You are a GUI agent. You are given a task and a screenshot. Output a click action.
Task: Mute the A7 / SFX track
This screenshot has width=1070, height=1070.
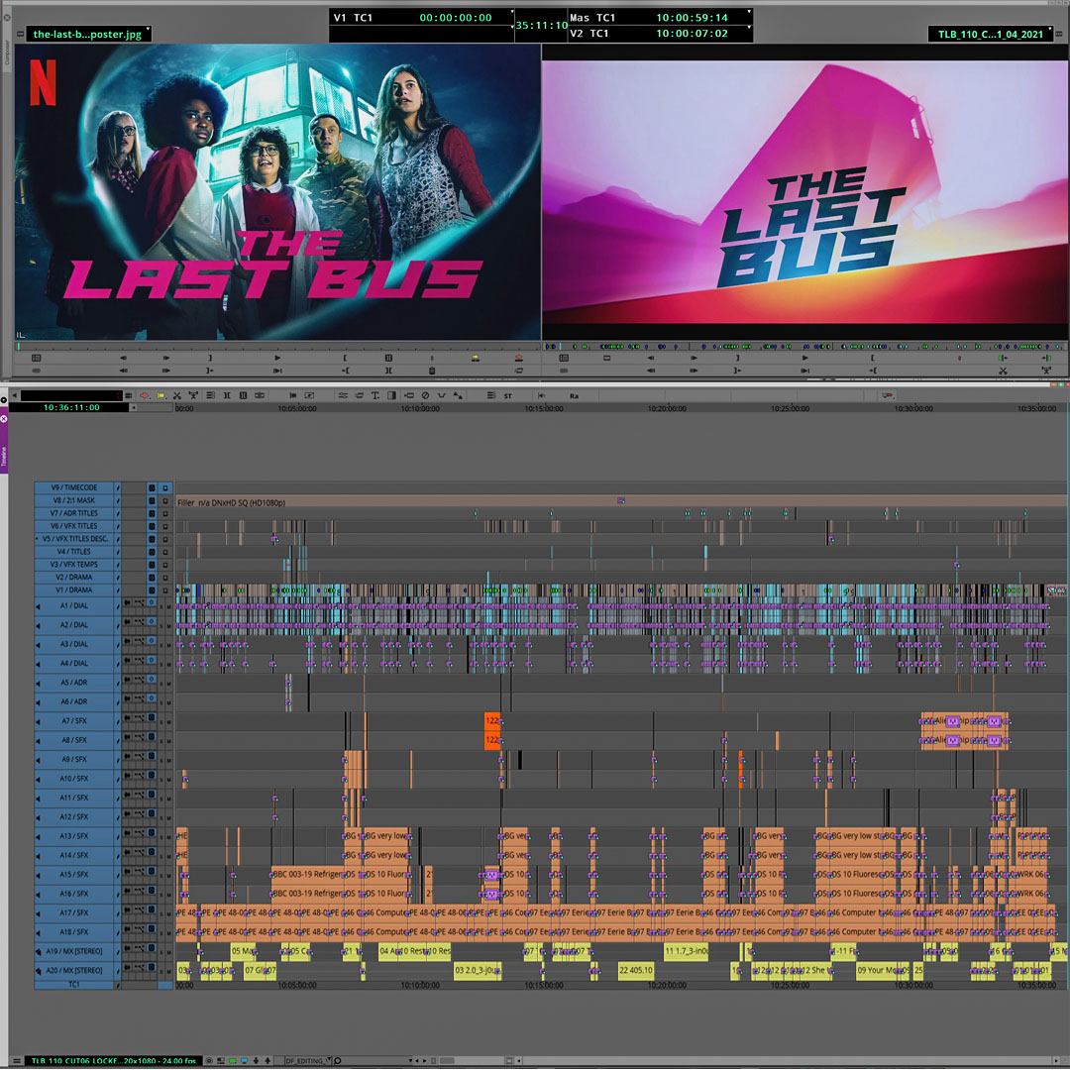coord(168,721)
